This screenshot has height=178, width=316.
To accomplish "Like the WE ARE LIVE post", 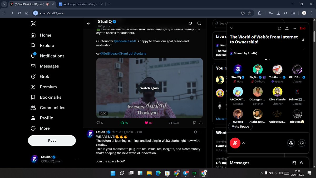I will pos(146,123).
